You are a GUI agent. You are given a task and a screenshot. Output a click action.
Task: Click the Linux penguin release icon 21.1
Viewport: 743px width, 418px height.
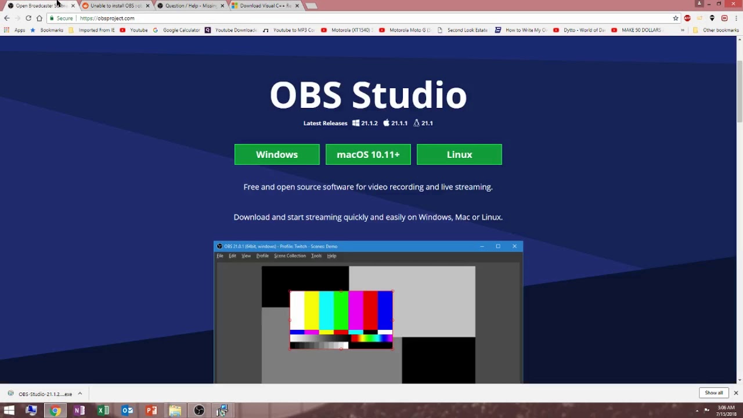(416, 123)
